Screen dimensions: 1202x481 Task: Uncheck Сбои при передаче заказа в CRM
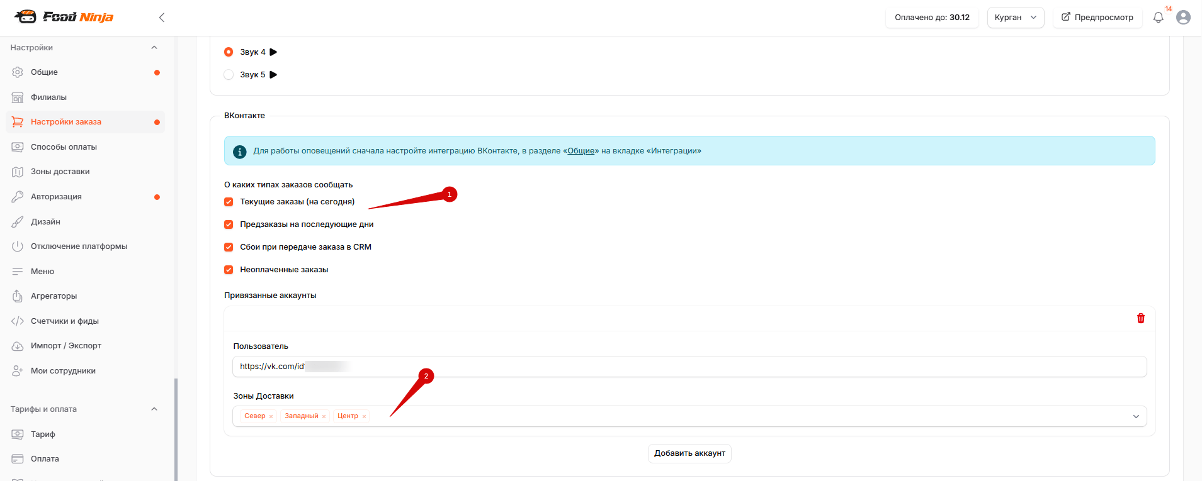(x=229, y=247)
